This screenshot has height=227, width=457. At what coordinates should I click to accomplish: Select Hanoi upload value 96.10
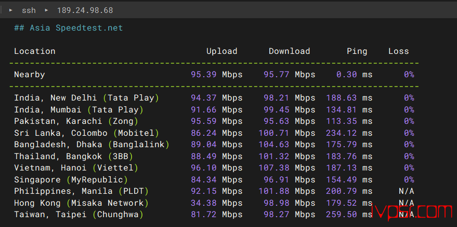click(203, 168)
